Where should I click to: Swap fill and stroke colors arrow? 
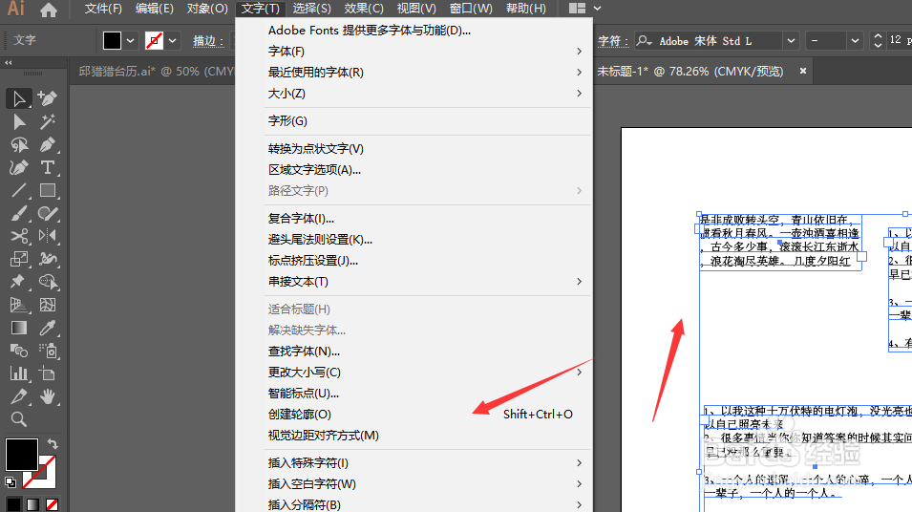tap(53, 443)
